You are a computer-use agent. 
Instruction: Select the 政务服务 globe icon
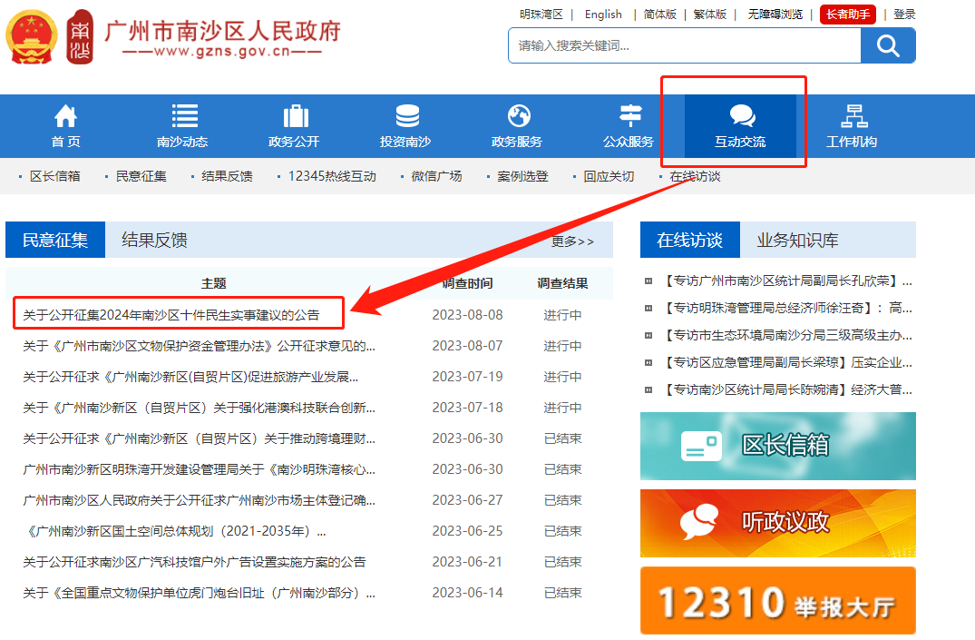519,117
